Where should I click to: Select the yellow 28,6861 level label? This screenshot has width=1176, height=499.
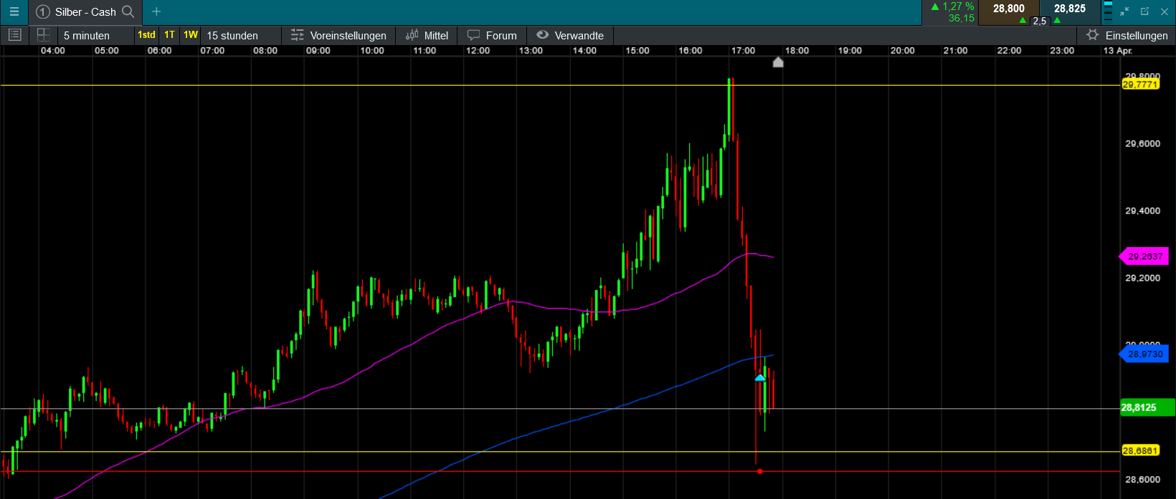click(1140, 450)
